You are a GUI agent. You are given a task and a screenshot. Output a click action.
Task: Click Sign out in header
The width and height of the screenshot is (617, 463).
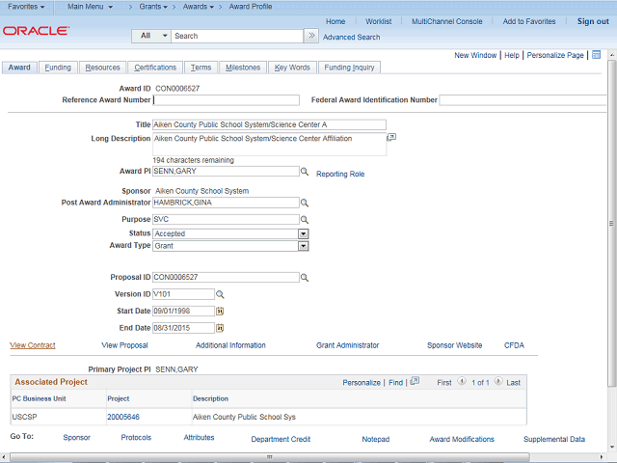(593, 21)
